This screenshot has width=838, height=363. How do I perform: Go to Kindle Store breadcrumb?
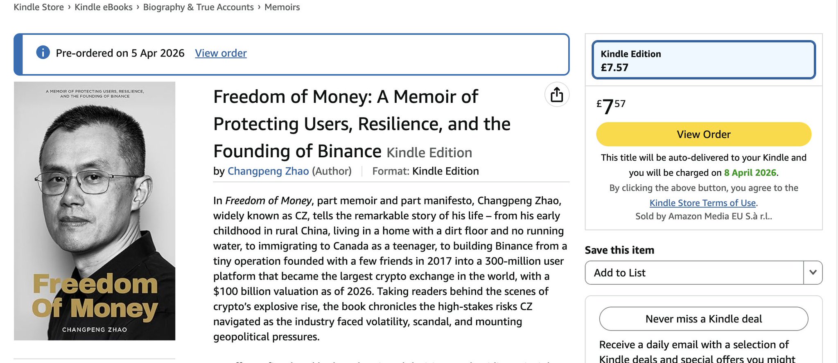point(38,7)
